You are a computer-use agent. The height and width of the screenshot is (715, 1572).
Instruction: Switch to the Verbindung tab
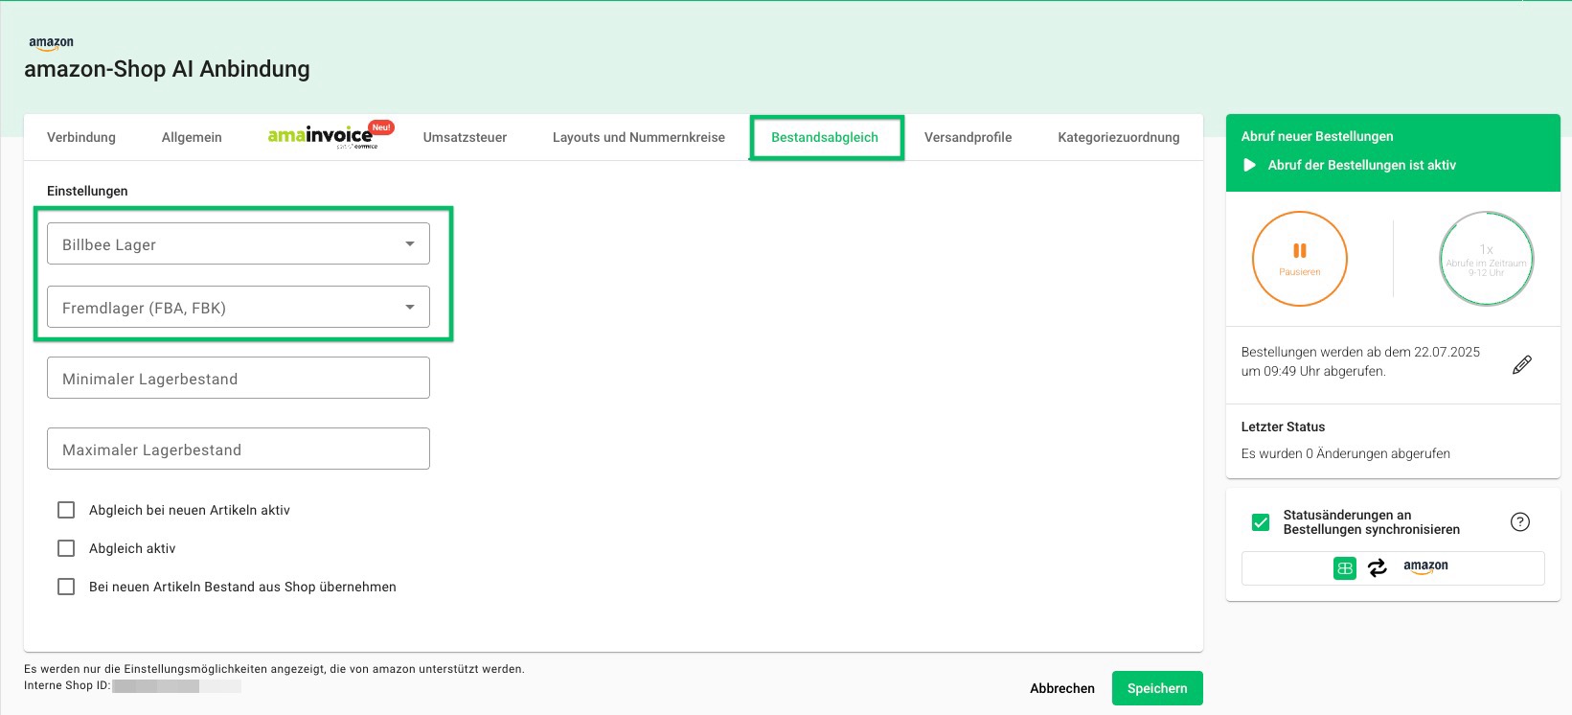(x=81, y=137)
